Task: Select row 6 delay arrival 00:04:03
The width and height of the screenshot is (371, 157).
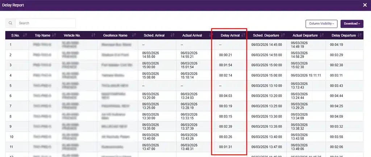Action: (x=225, y=96)
